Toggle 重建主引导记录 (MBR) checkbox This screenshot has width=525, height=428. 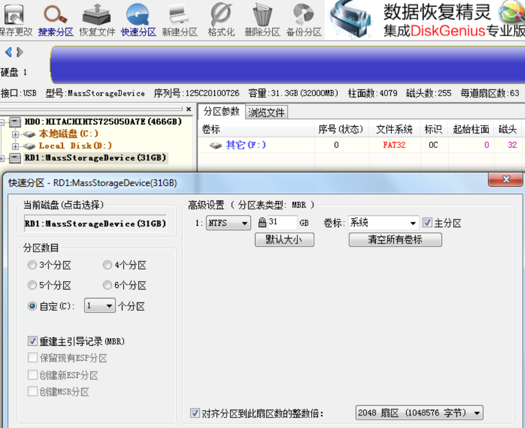click(x=32, y=341)
